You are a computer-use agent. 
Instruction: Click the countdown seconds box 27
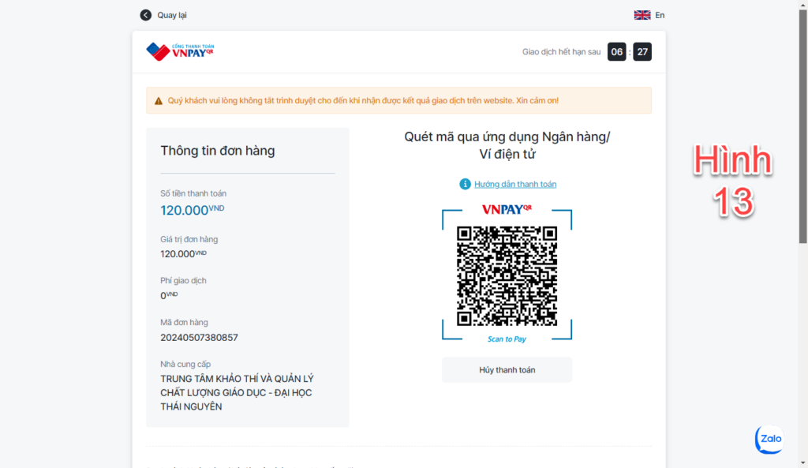tap(642, 51)
